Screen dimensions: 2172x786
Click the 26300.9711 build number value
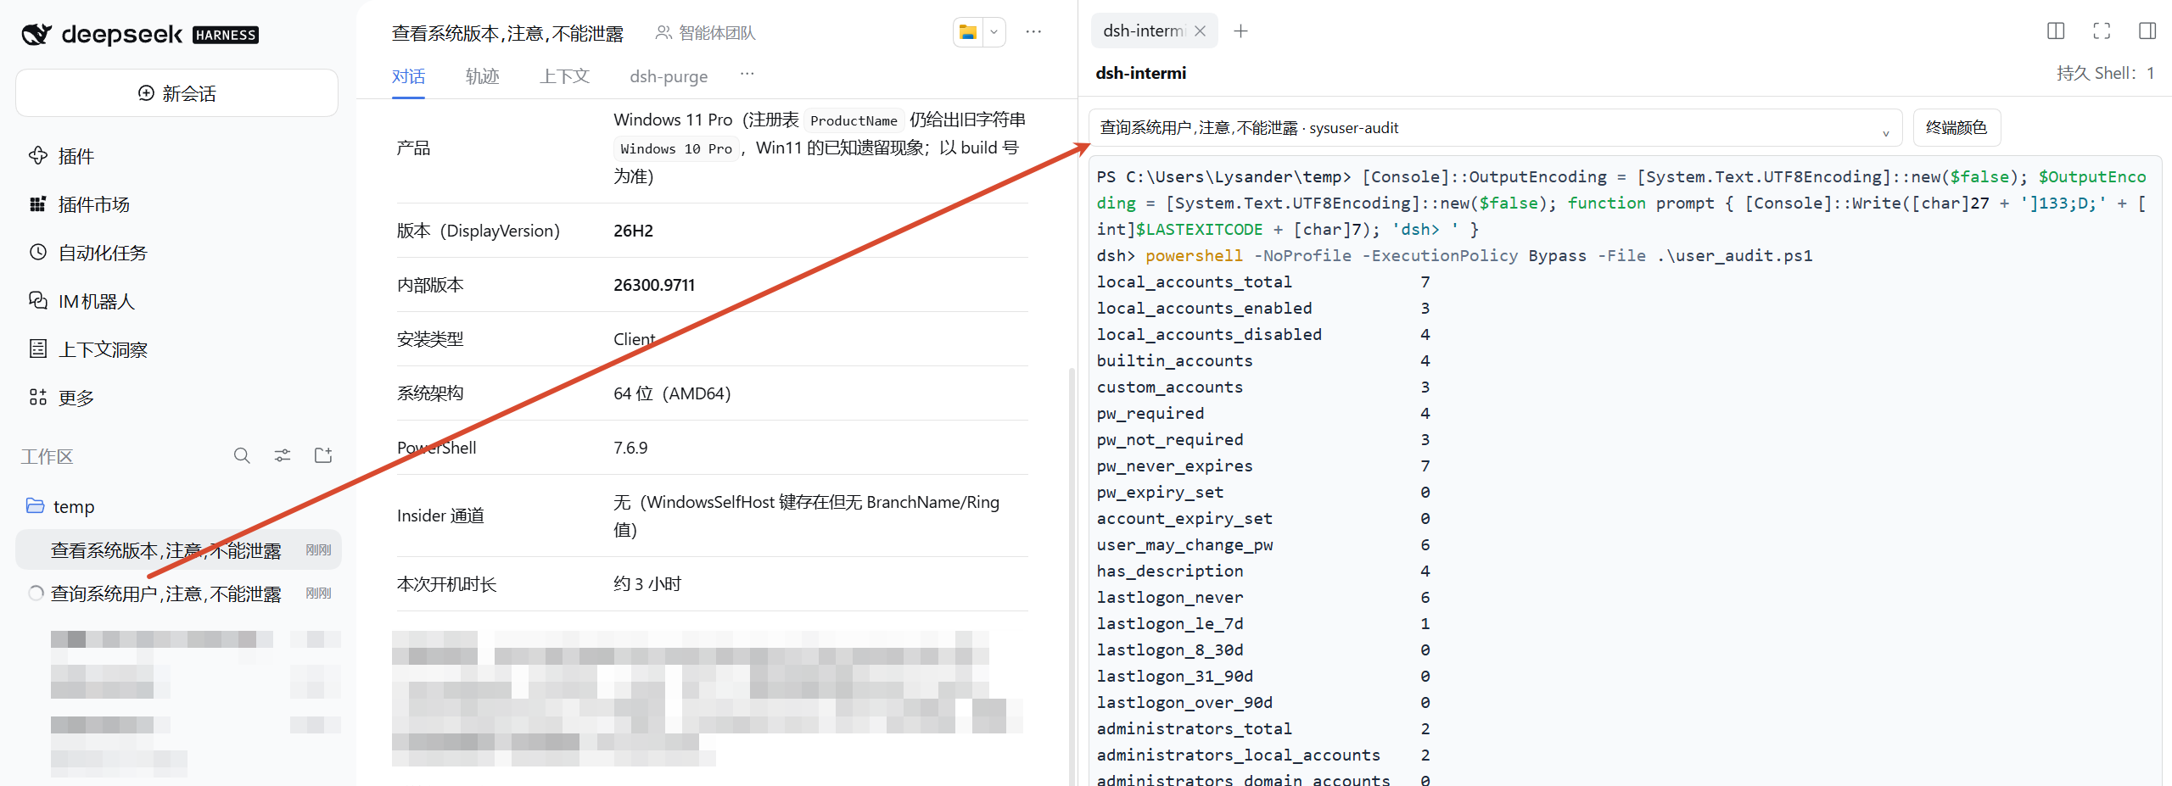(x=654, y=285)
